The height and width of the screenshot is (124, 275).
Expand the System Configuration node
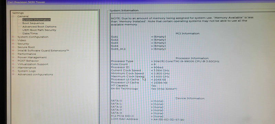click(13, 37)
